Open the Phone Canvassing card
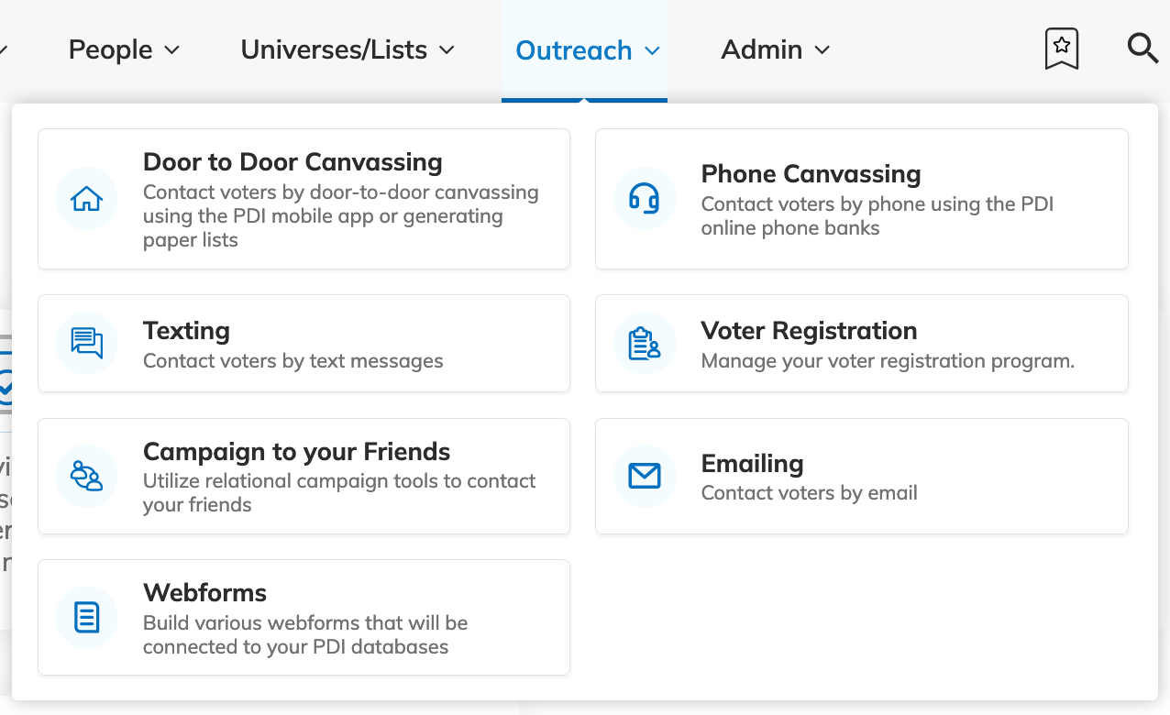 [862, 199]
